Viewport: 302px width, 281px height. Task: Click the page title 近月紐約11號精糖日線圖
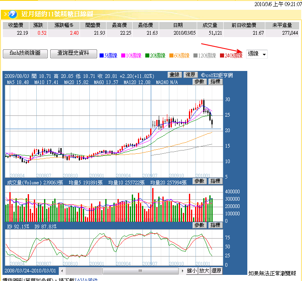pos(57,14)
